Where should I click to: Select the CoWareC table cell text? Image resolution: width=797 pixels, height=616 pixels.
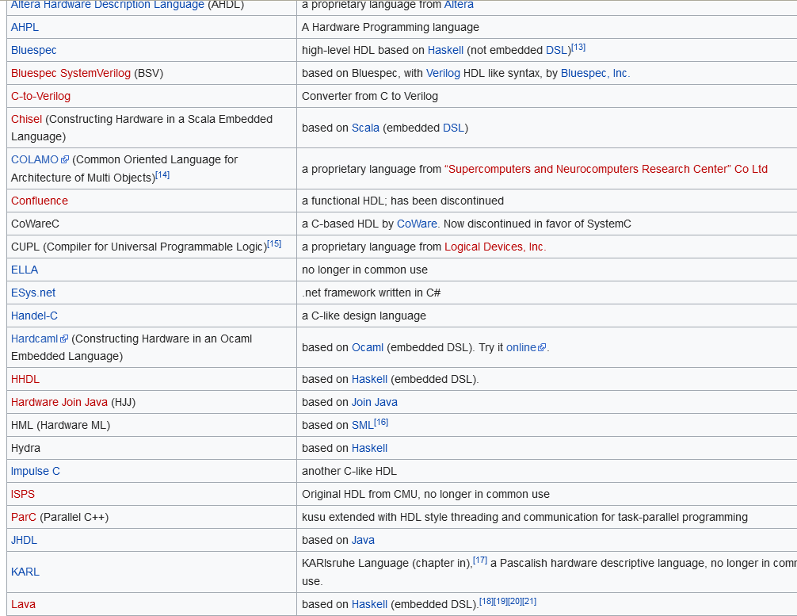click(x=35, y=224)
